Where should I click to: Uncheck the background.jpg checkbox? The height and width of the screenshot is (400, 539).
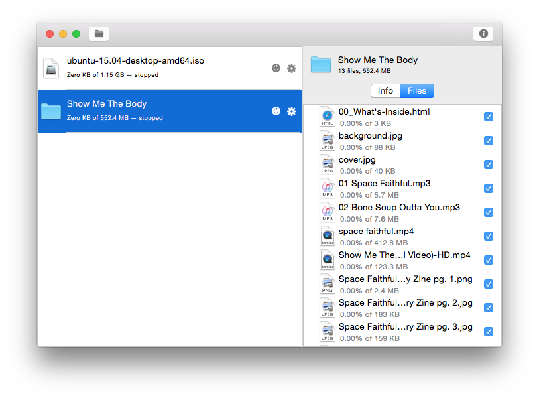pyautogui.click(x=489, y=141)
